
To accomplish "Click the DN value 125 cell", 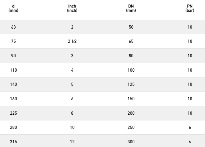I will [131, 84].
